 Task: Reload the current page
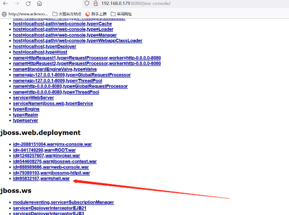[x=28, y=4]
